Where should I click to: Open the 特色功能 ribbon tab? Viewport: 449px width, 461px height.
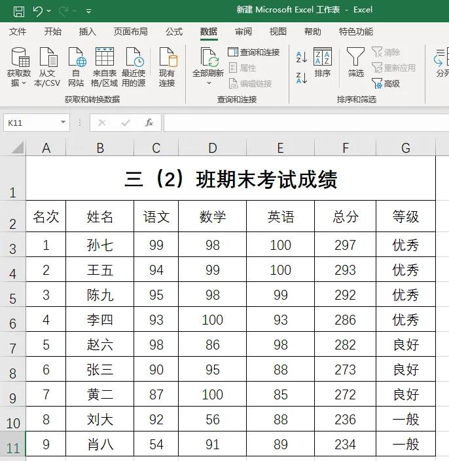click(x=355, y=31)
